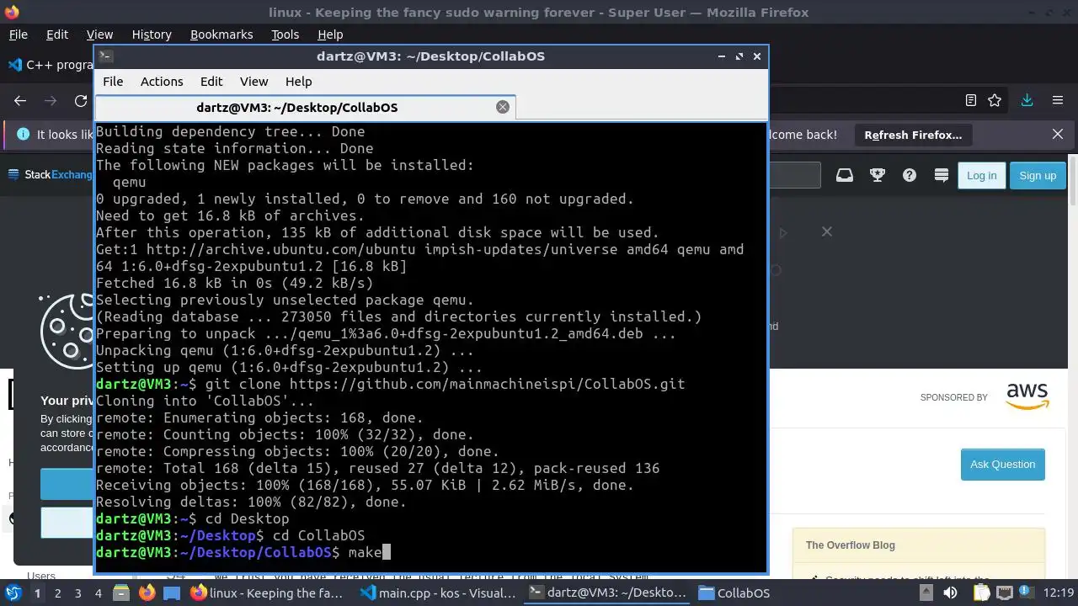Click the Stack Exchange search field
Viewport: 1078px width, 606px height.
(794, 175)
